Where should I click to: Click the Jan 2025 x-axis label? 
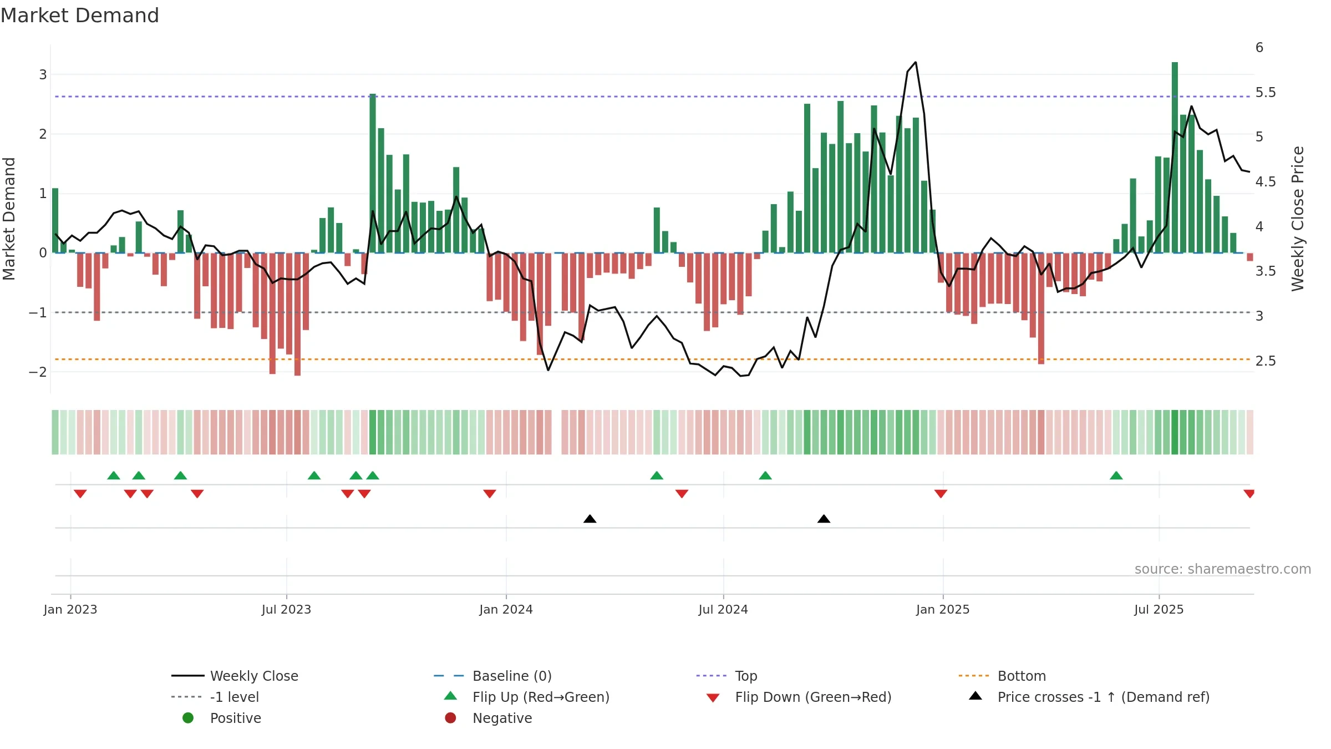[x=943, y=610]
